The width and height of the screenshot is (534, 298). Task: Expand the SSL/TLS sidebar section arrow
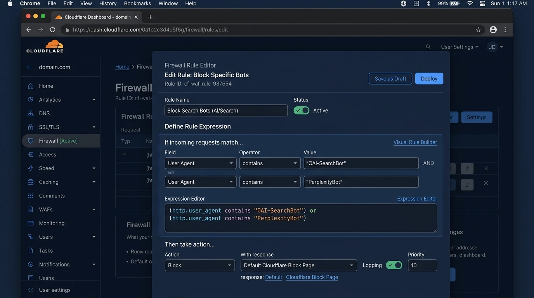tap(94, 127)
